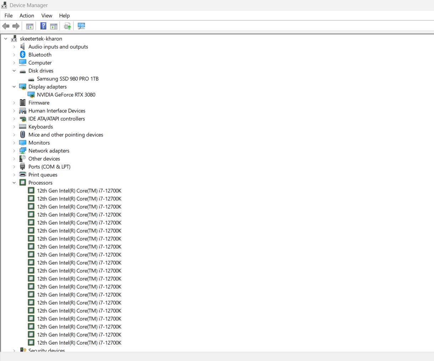This screenshot has height=361, width=434.
Task: Click the Keyboards category icon
Action: 23,127
